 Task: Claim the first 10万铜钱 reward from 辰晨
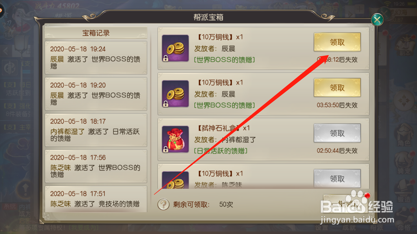tap(337, 42)
